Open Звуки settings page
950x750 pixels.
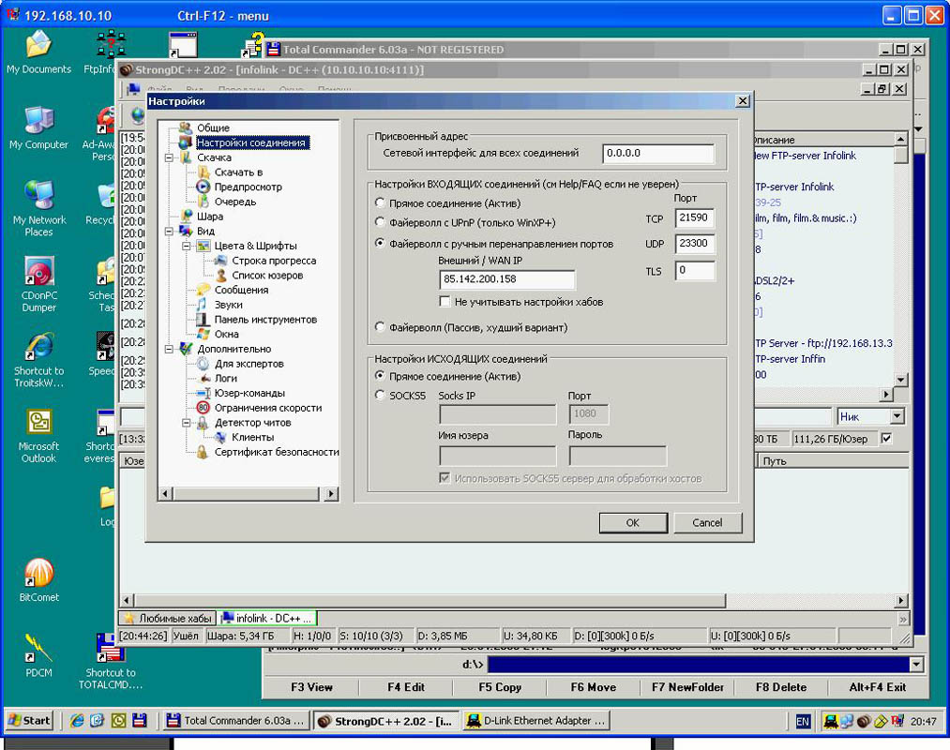[x=228, y=305]
